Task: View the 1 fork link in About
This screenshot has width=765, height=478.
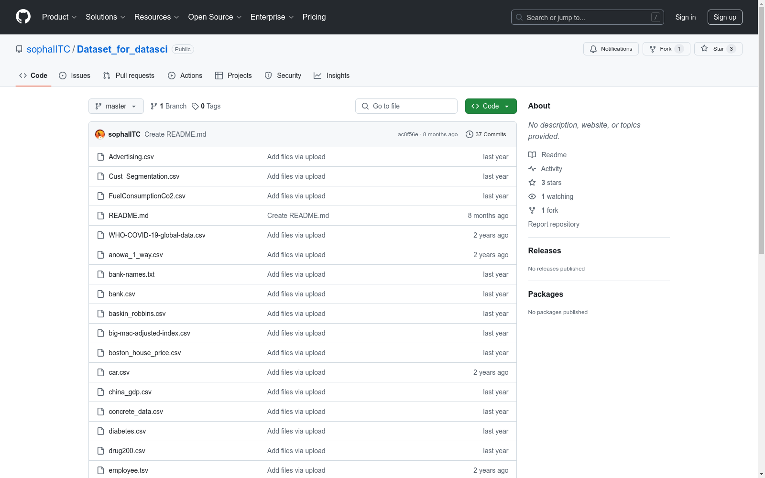Action: tap(543, 210)
